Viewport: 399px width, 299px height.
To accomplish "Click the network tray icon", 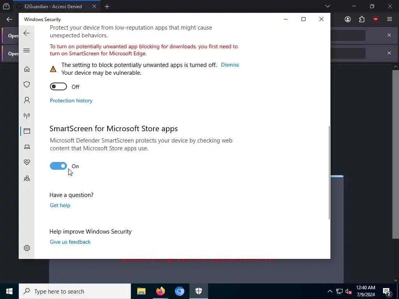I will [x=339, y=291].
